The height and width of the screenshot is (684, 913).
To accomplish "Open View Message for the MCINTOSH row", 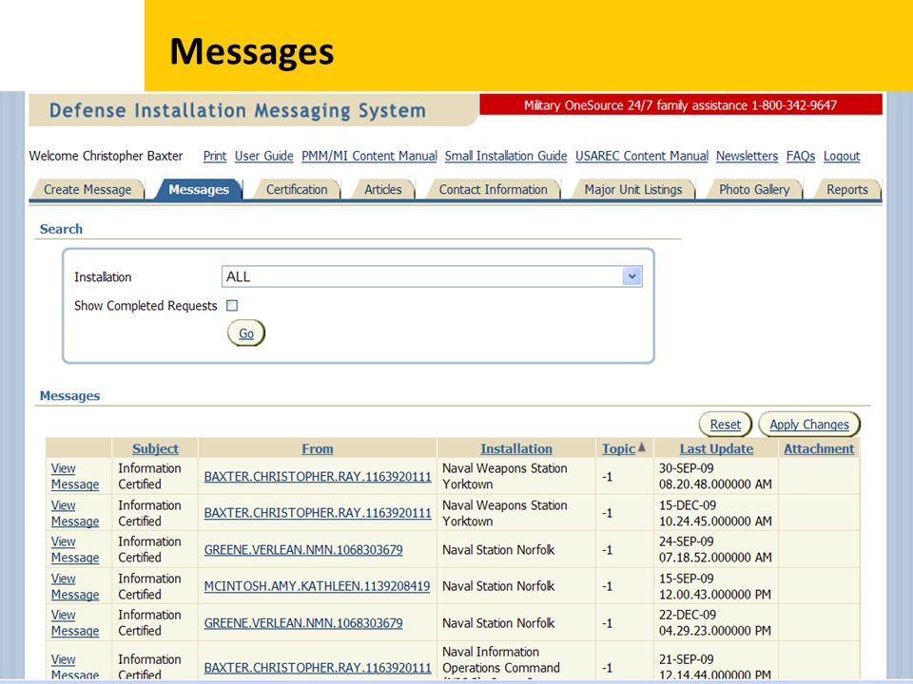I will pyautogui.click(x=75, y=586).
